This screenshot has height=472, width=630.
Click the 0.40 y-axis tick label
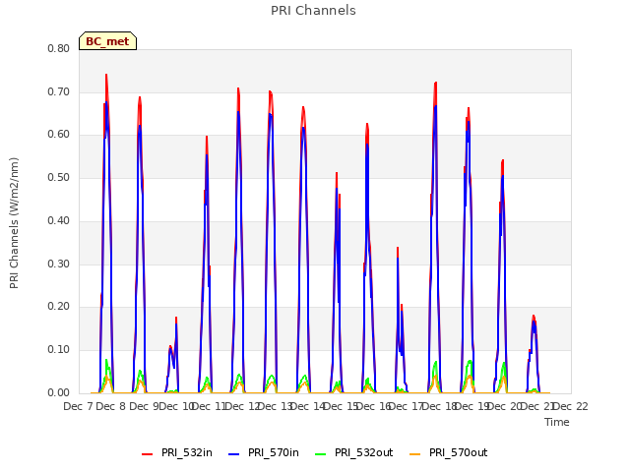(x=58, y=220)
